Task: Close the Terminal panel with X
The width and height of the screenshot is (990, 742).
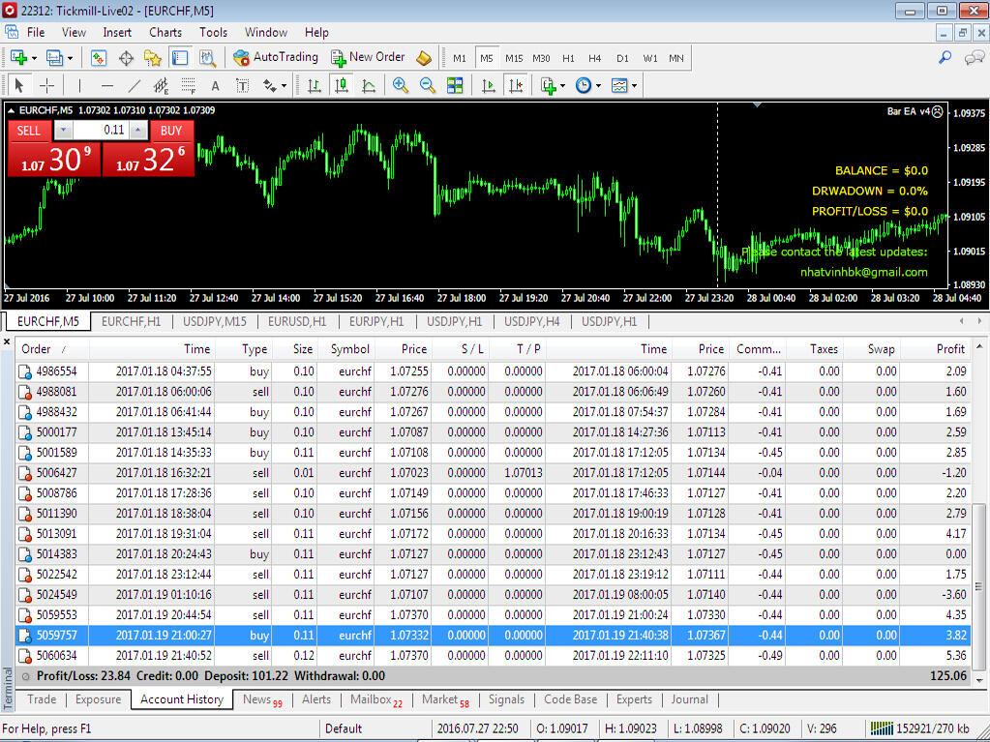Action: pyautogui.click(x=7, y=341)
